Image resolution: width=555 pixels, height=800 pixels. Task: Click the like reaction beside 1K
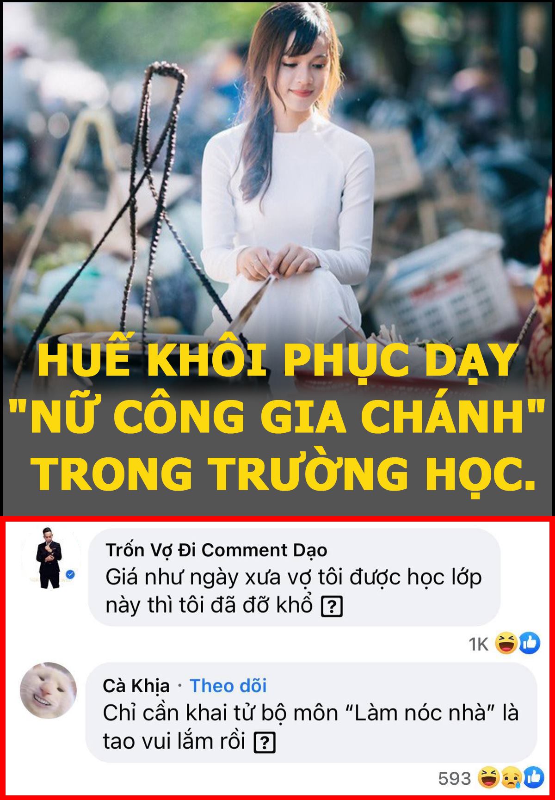click(x=529, y=643)
